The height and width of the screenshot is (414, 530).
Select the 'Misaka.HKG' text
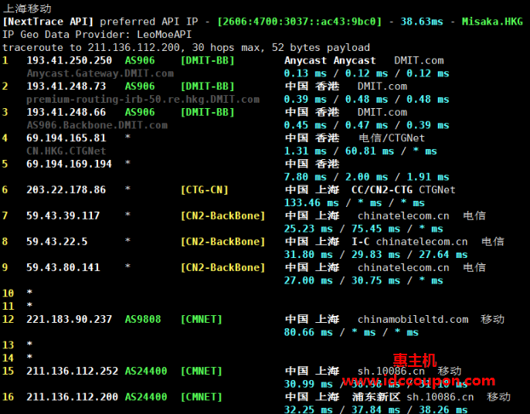click(x=492, y=22)
